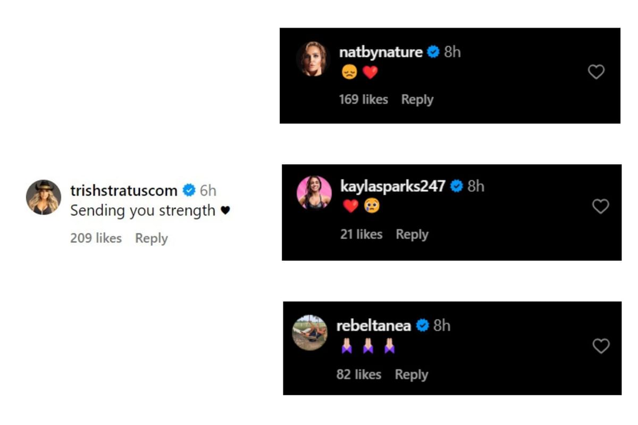Expand likes on kaylasparks247's comment via 21 likes

362,234
